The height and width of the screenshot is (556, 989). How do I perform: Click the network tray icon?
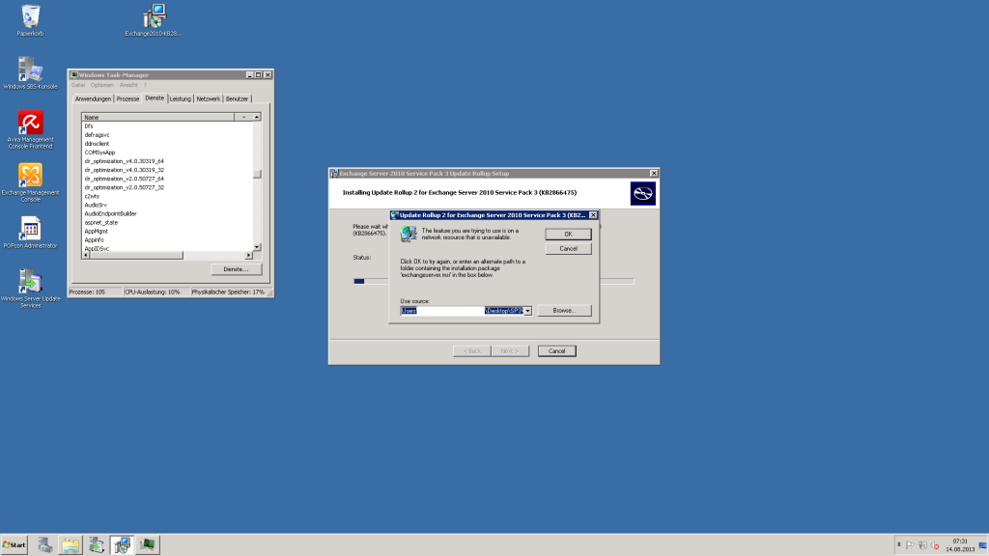click(x=922, y=545)
